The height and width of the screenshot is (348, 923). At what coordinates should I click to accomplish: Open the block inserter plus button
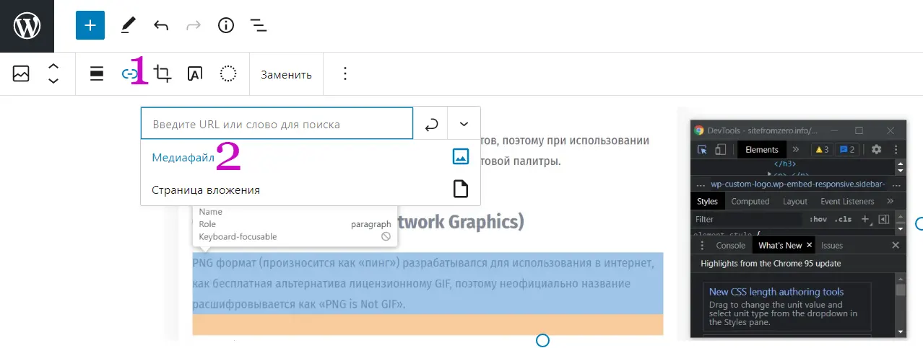click(90, 26)
